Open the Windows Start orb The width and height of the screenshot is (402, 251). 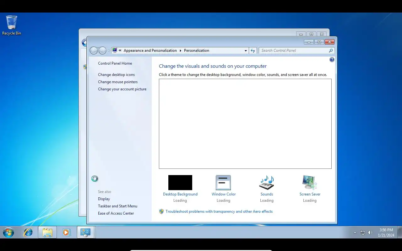[x=8, y=232]
